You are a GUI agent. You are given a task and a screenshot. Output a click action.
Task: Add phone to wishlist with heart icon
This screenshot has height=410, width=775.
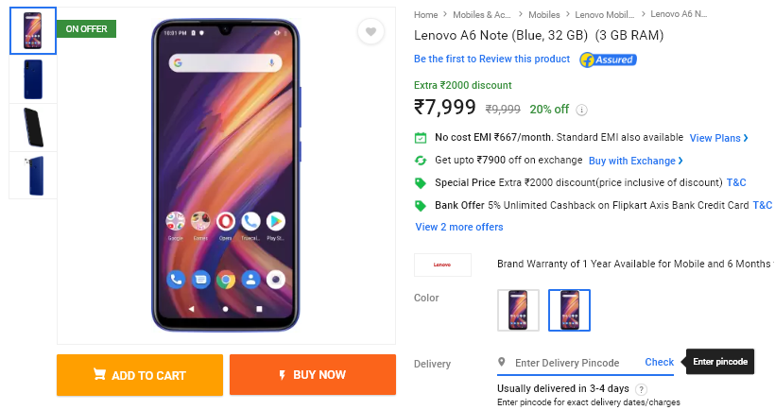tap(370, 32)
